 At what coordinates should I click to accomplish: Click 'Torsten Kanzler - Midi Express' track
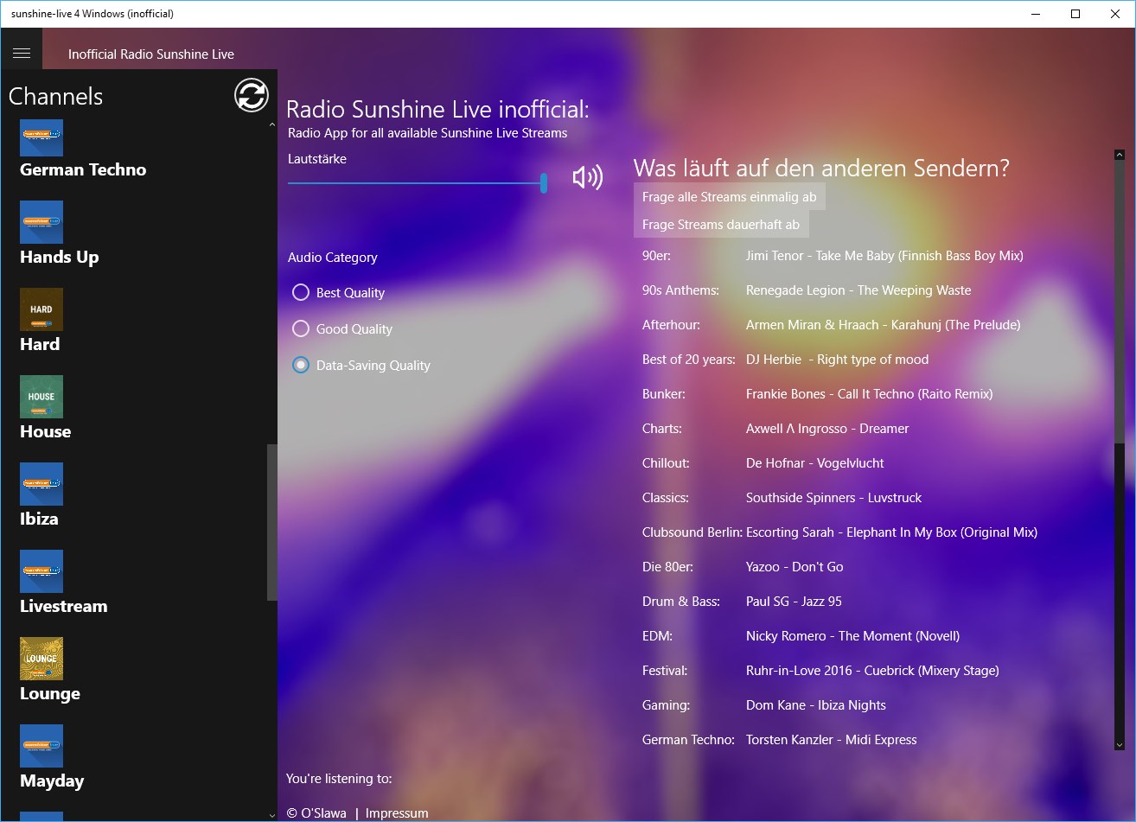831,740
